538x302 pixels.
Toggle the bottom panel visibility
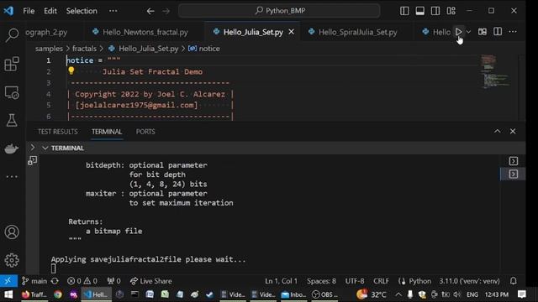[420, 11]
